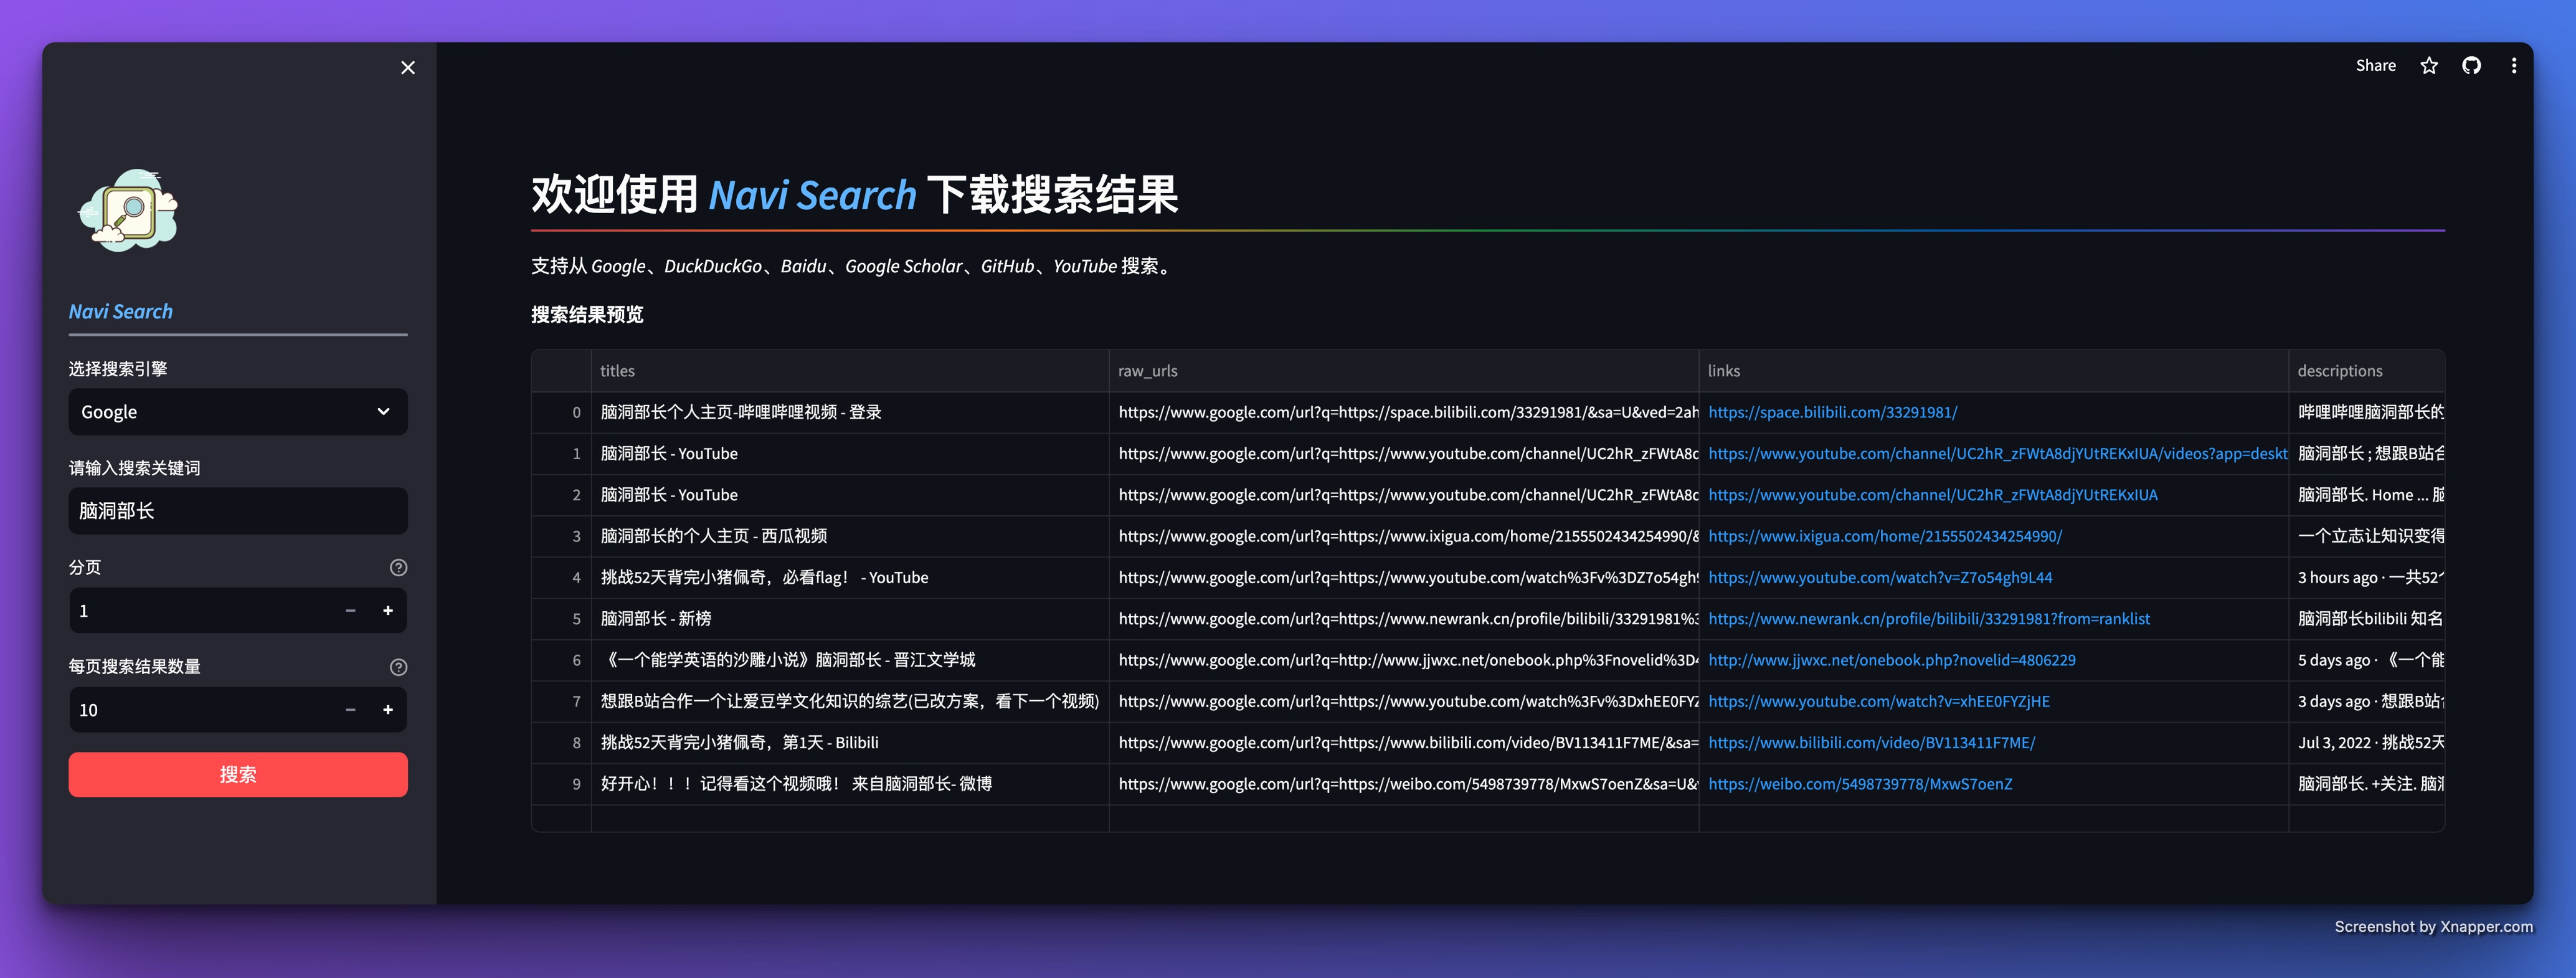The image size is (2576, 978).
Task: Click help icon next to 每页搜索结果数量
Action: point(398,667)
